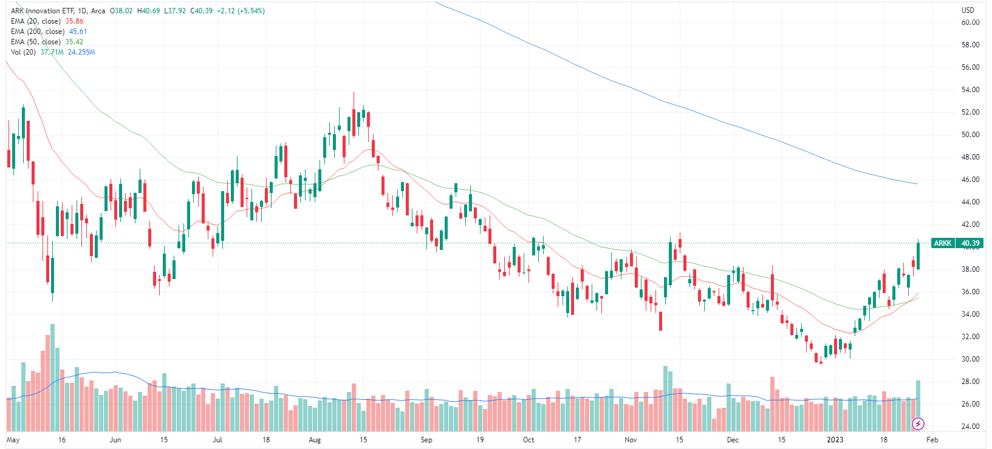992x449 pixels.
Task: Click the 2023 label on time axis
Action: [x=835, y=440]
